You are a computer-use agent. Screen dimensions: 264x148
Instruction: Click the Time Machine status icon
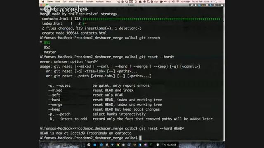point(173,2)
